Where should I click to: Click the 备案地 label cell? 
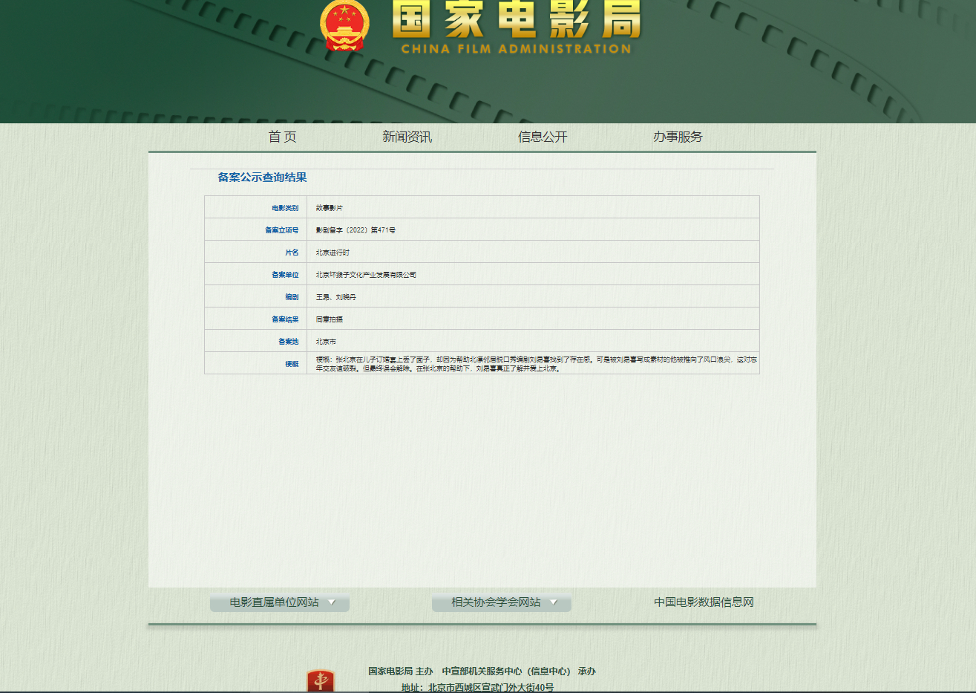255,341
